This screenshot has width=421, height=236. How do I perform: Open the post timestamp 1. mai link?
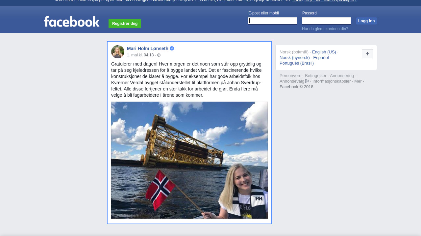pos(140,55)
